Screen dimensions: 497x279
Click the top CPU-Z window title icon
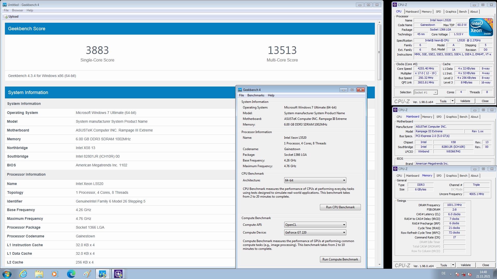(395, 5)
